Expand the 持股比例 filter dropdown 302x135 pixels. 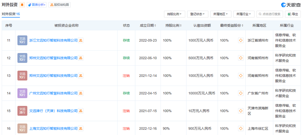[174, 14]
